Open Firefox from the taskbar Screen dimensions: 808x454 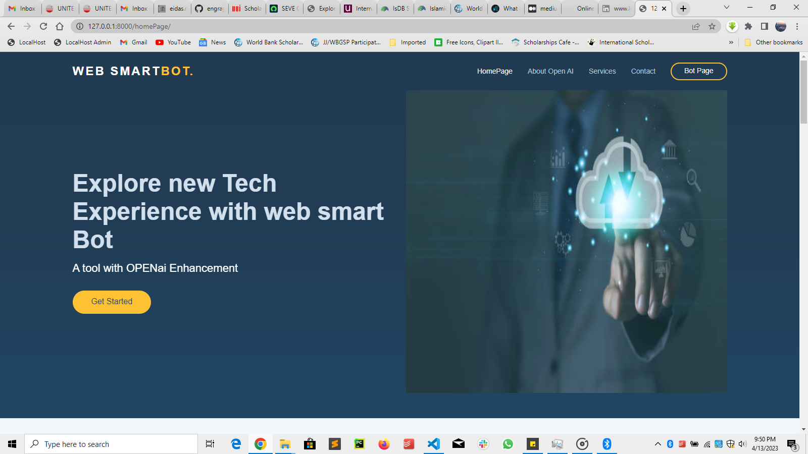(384, 444)
